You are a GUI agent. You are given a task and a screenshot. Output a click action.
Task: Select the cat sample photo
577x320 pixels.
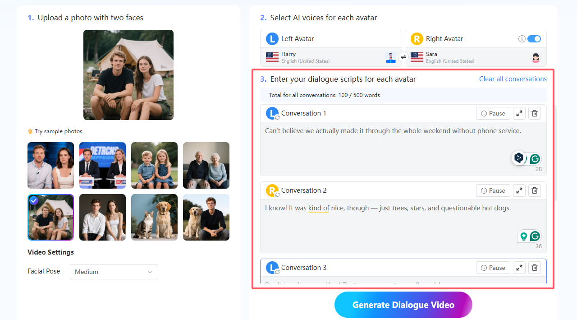pyautogui.click(x=154, y=217)
